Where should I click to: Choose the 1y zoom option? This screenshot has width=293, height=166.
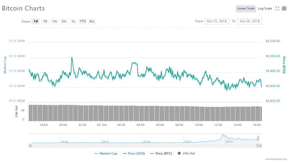(x=73, y=21)
